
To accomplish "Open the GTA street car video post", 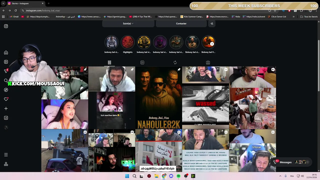I will [x=65, y=151].
